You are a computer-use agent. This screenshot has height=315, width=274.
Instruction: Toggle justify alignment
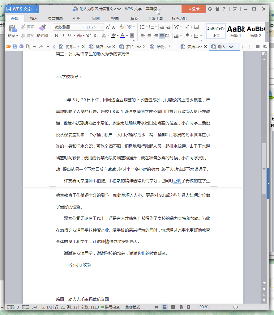pos(161,36)
